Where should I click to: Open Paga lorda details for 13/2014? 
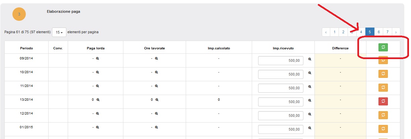click(98, 100)
